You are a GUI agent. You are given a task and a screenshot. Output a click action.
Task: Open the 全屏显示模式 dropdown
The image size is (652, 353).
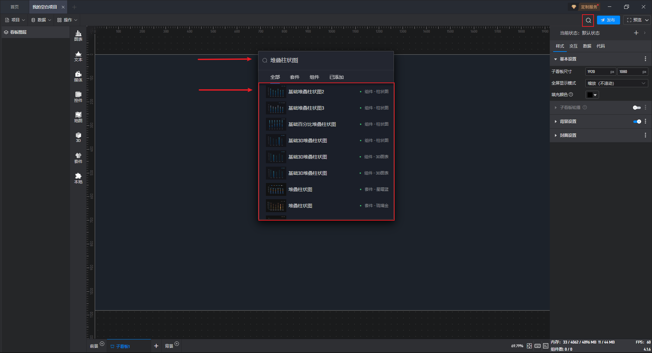[617, 83]
